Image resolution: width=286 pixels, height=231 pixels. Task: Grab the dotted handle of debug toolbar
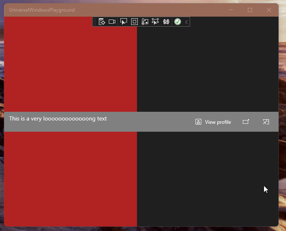95,22
